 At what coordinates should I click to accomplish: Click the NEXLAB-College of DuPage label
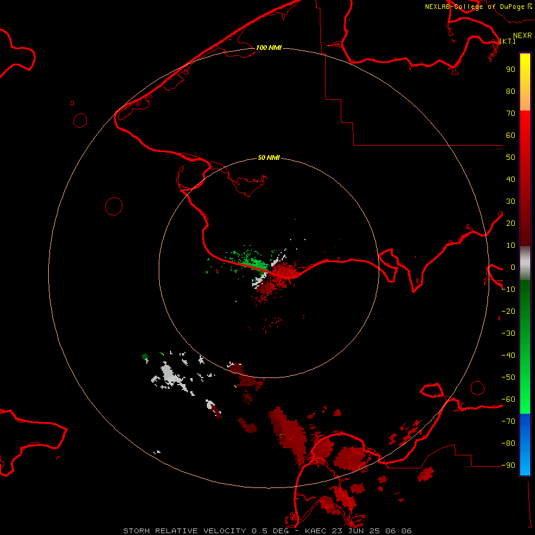click(478, 7)
